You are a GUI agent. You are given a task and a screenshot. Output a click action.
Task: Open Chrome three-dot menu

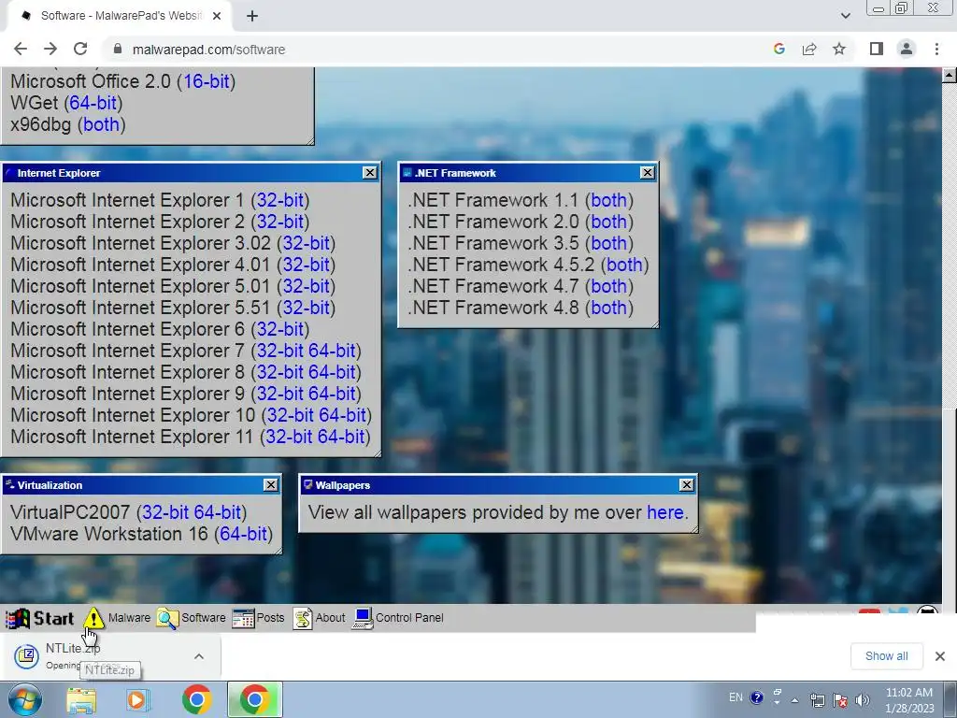tap(936, 49)
